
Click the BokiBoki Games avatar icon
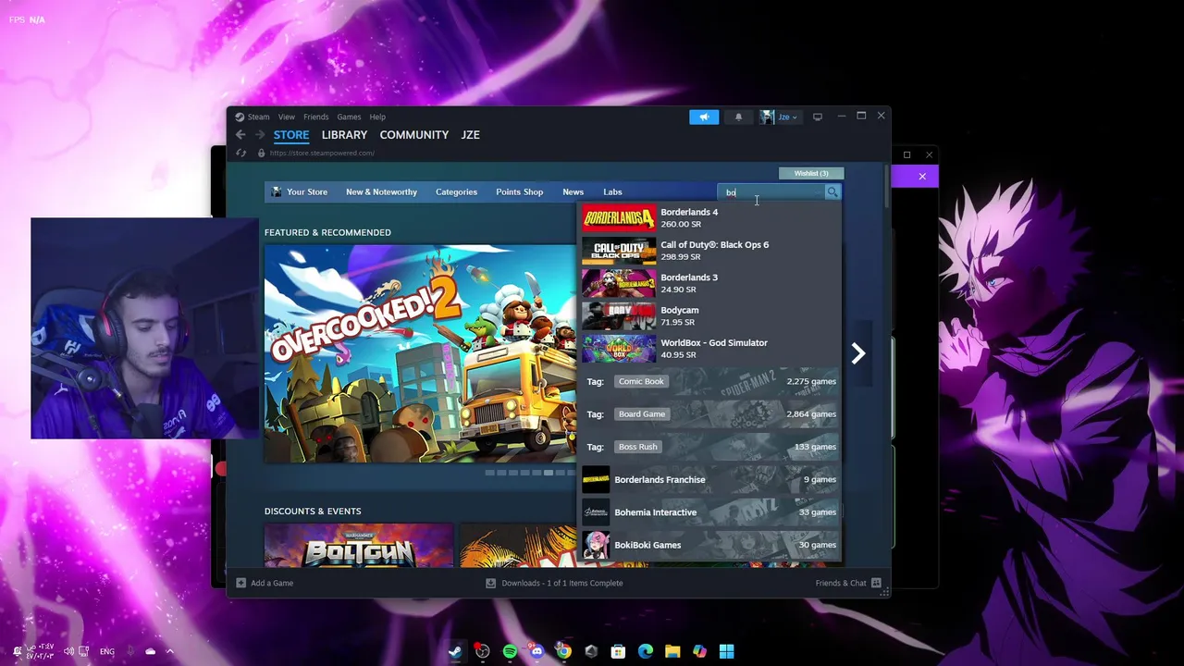(x=596, y=545)
